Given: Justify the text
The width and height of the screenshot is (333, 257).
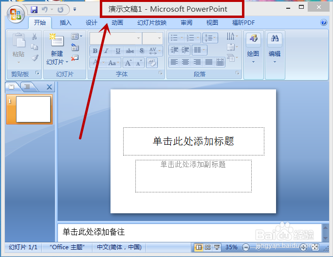Looking at the screenshot, I should (208, 62).
